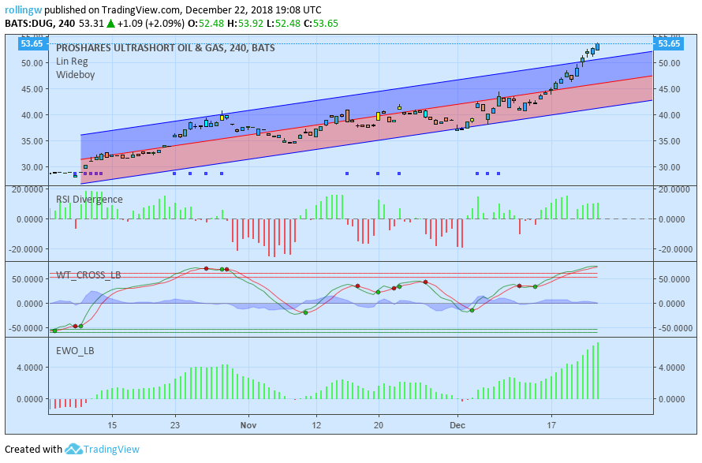Click the 17 date label on time axis

tap(551, 425)
